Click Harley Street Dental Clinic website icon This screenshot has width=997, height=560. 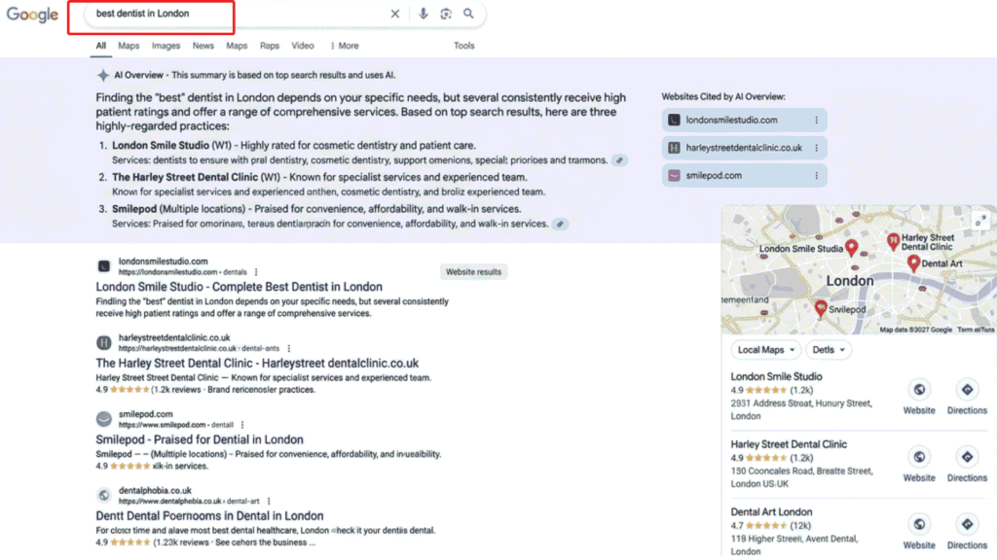click(919, 457)
